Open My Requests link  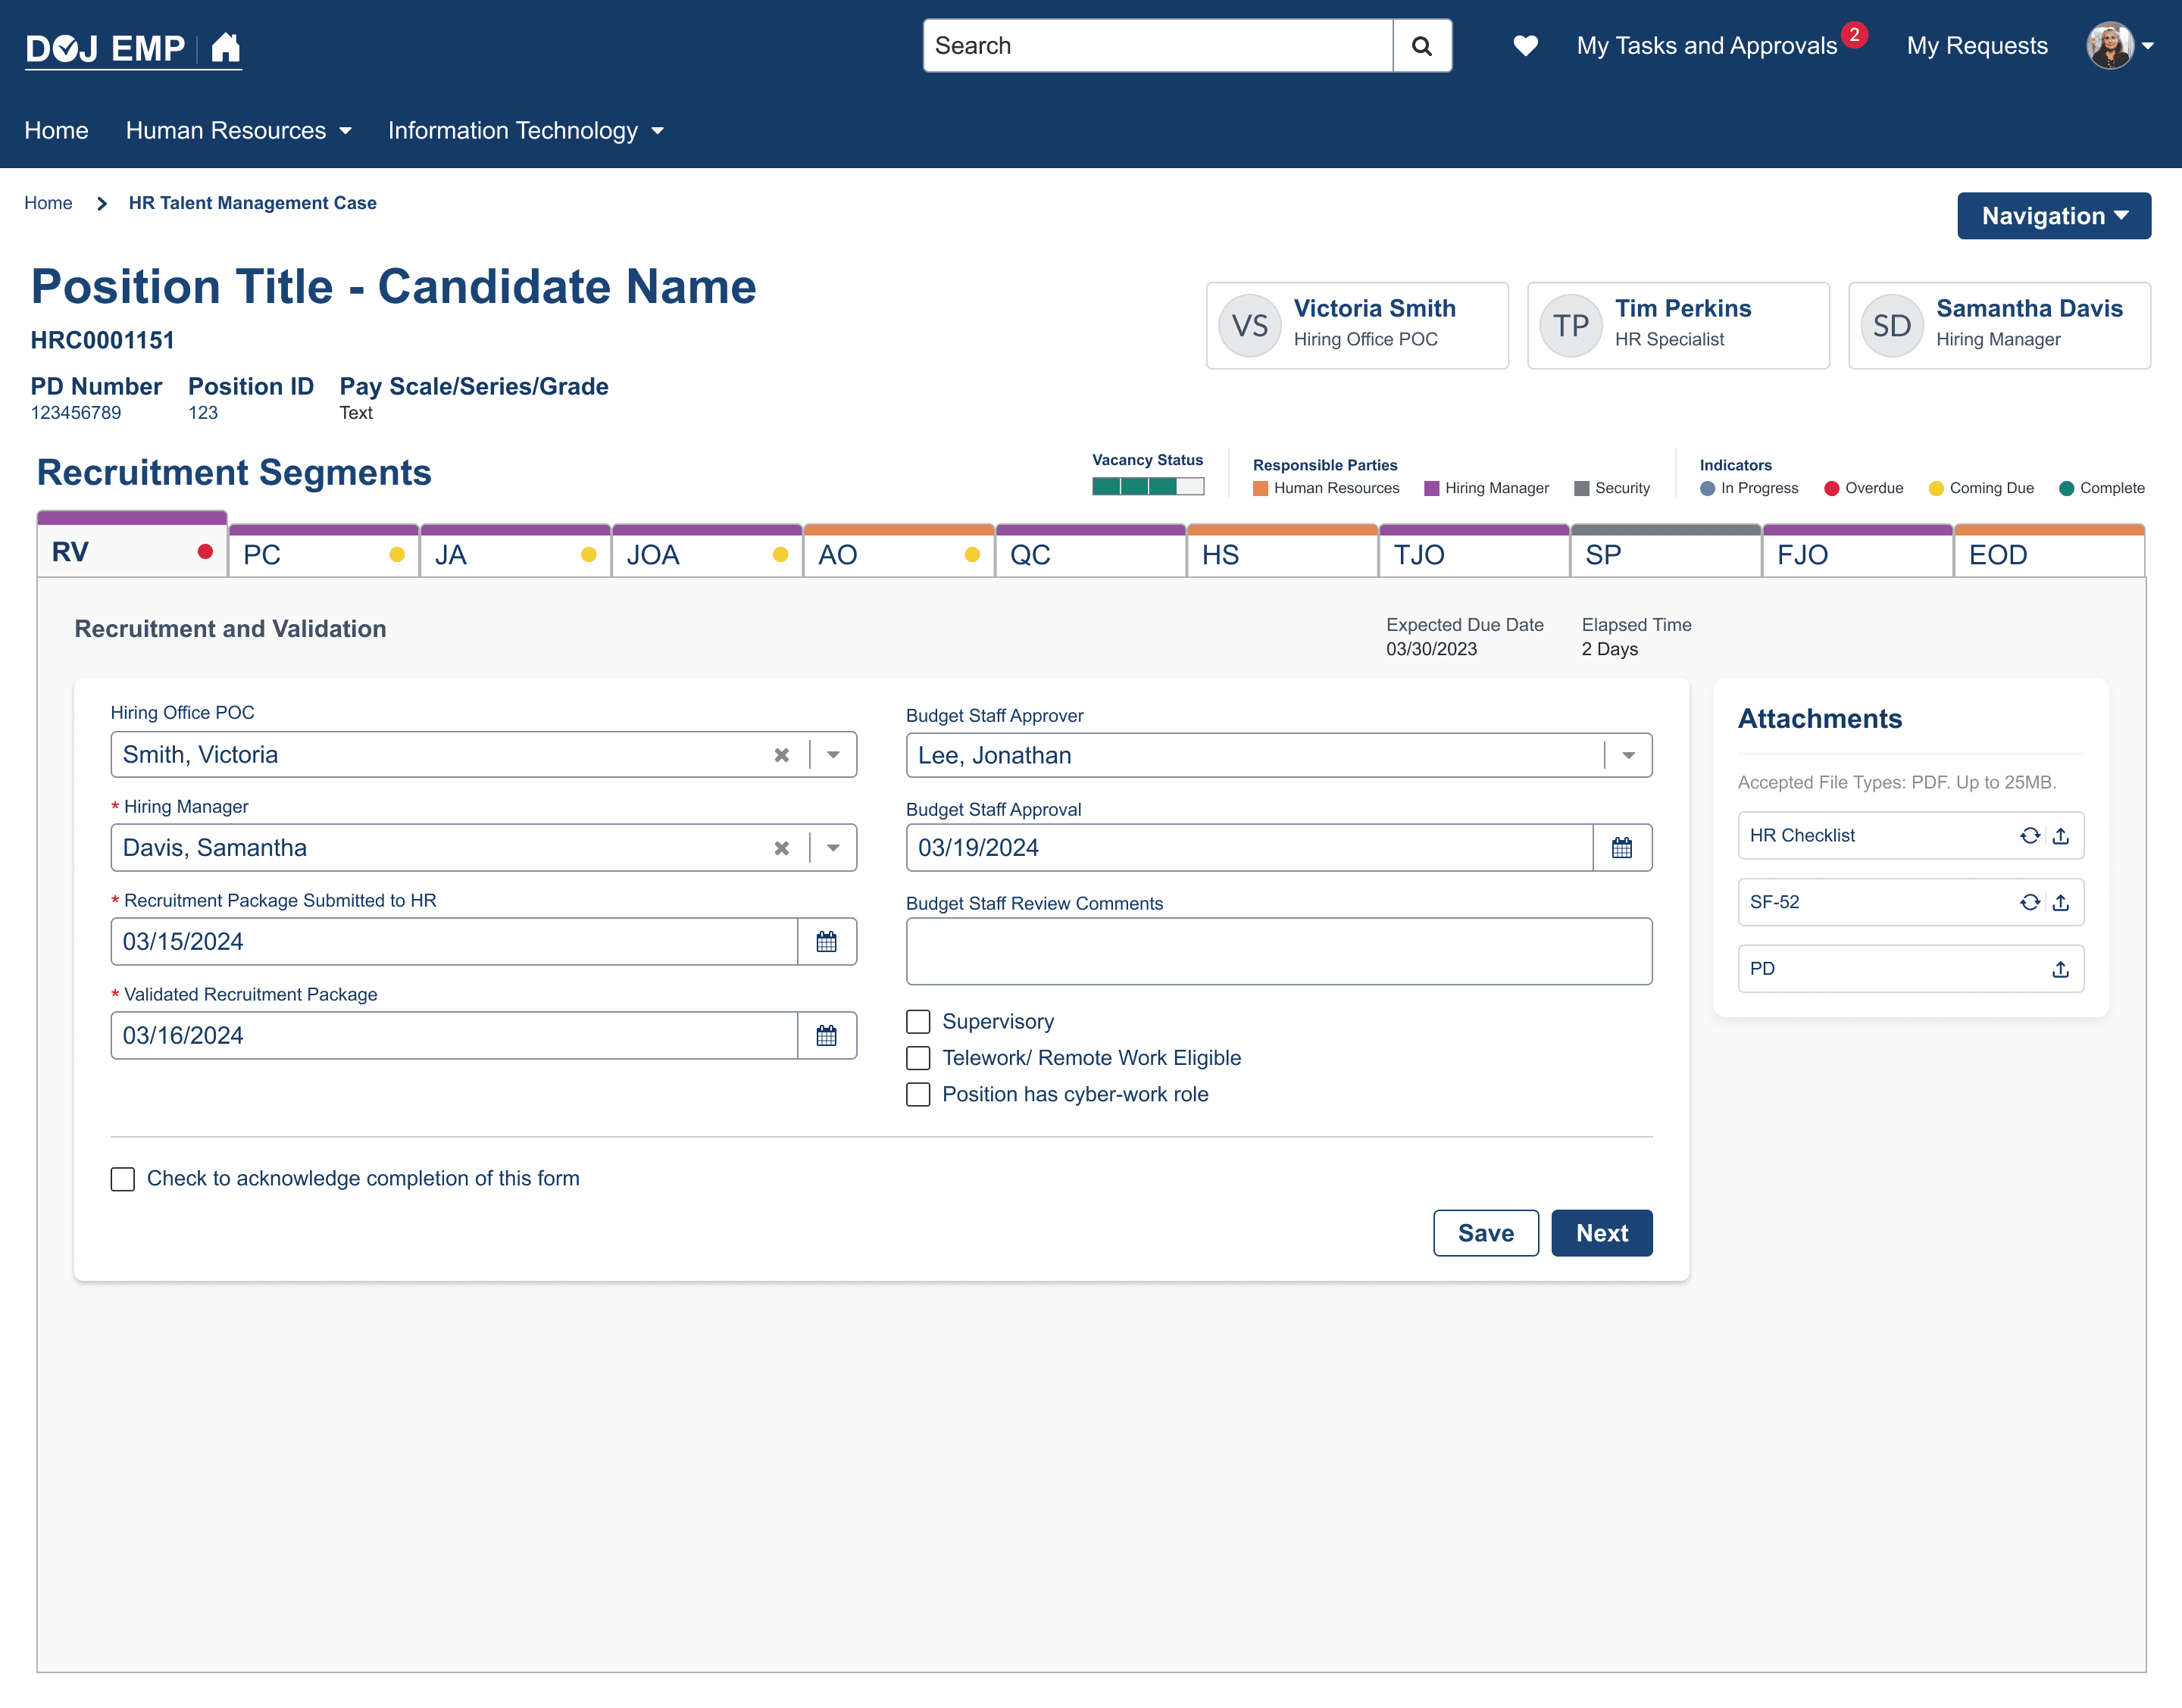pos(1977,46)
